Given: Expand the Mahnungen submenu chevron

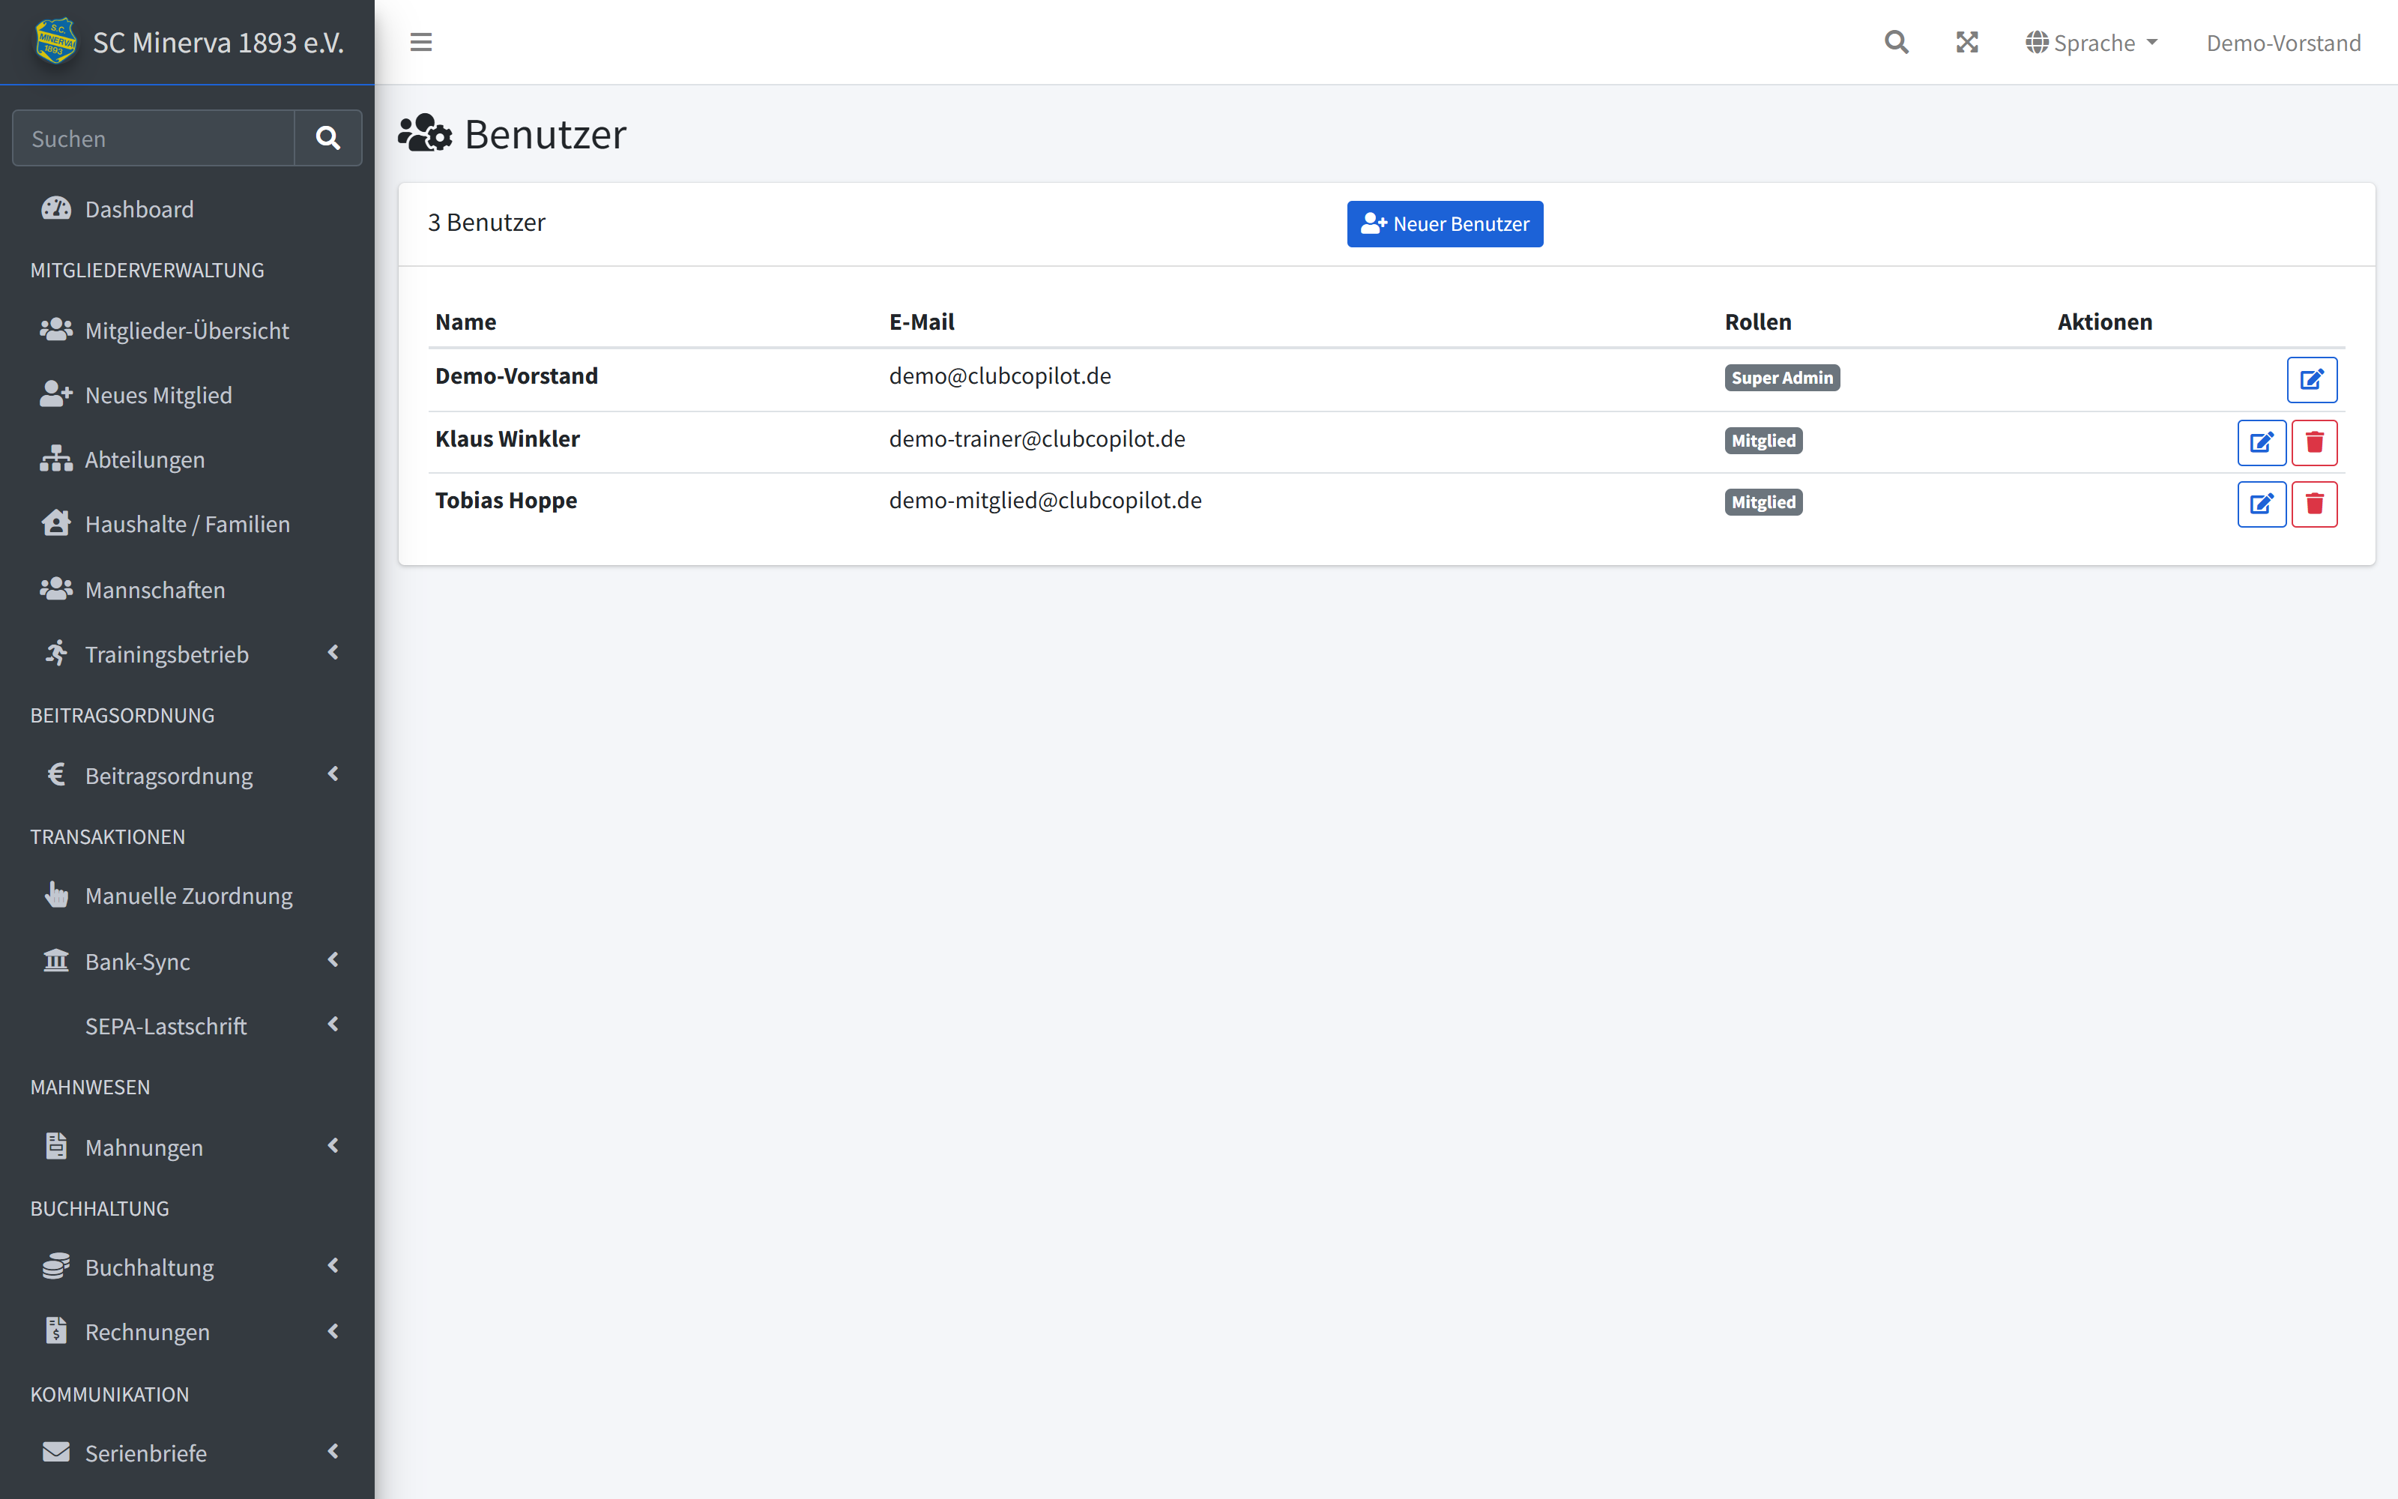Looking at the screenshot, I should (333, 1145).
